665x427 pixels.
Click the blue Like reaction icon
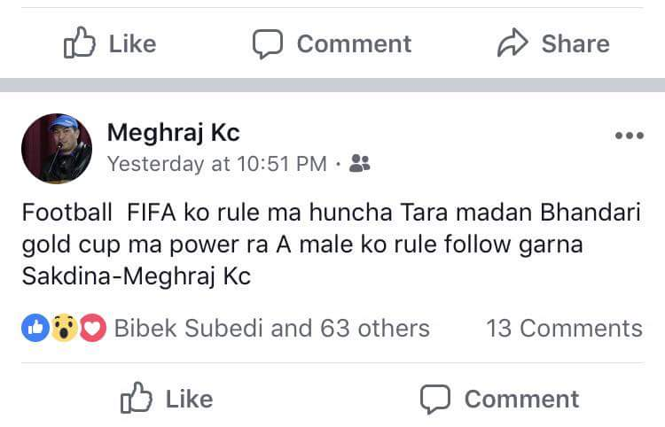(x=35, y=329)
